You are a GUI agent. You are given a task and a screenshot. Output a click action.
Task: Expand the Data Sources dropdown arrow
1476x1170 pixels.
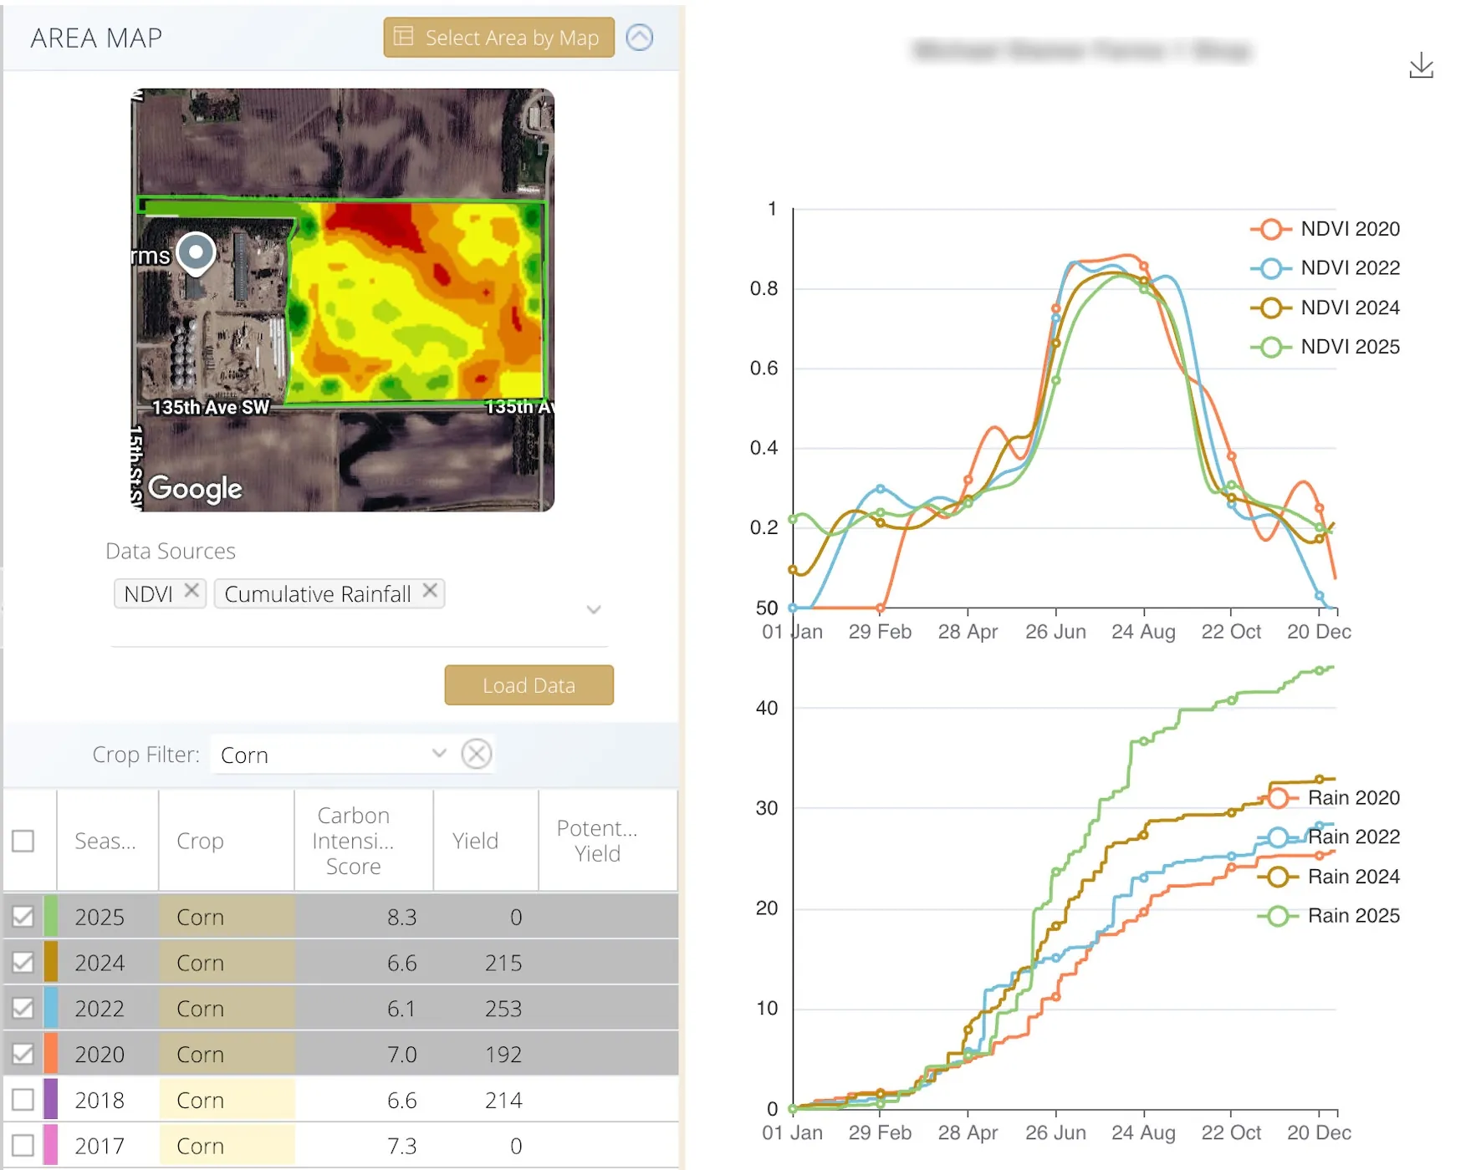[x=594, y=609]
